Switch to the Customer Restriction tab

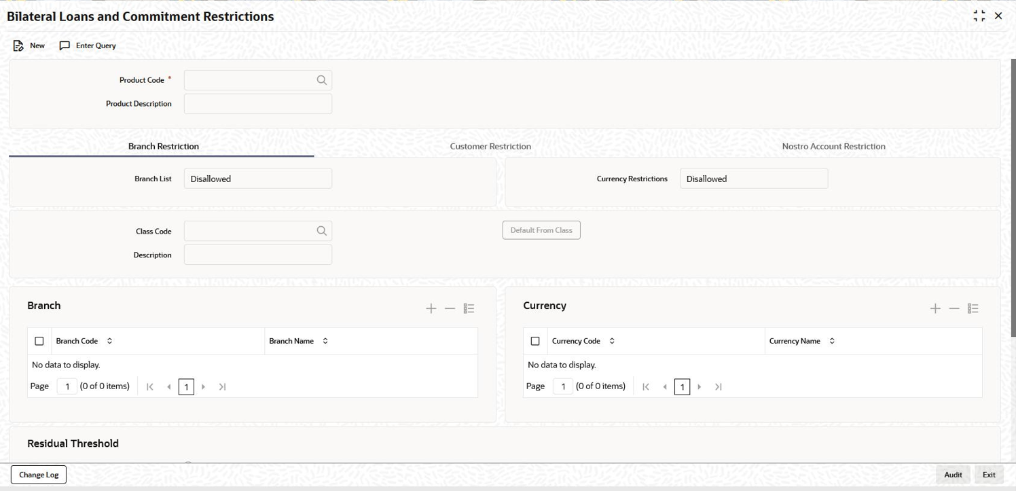[490, 146]
